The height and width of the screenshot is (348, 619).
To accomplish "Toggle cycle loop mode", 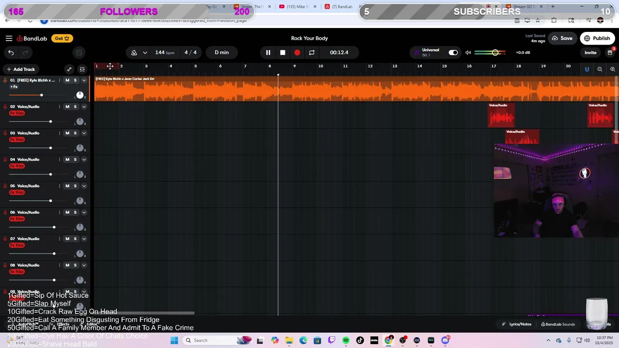I will click(x=311, y=52).
